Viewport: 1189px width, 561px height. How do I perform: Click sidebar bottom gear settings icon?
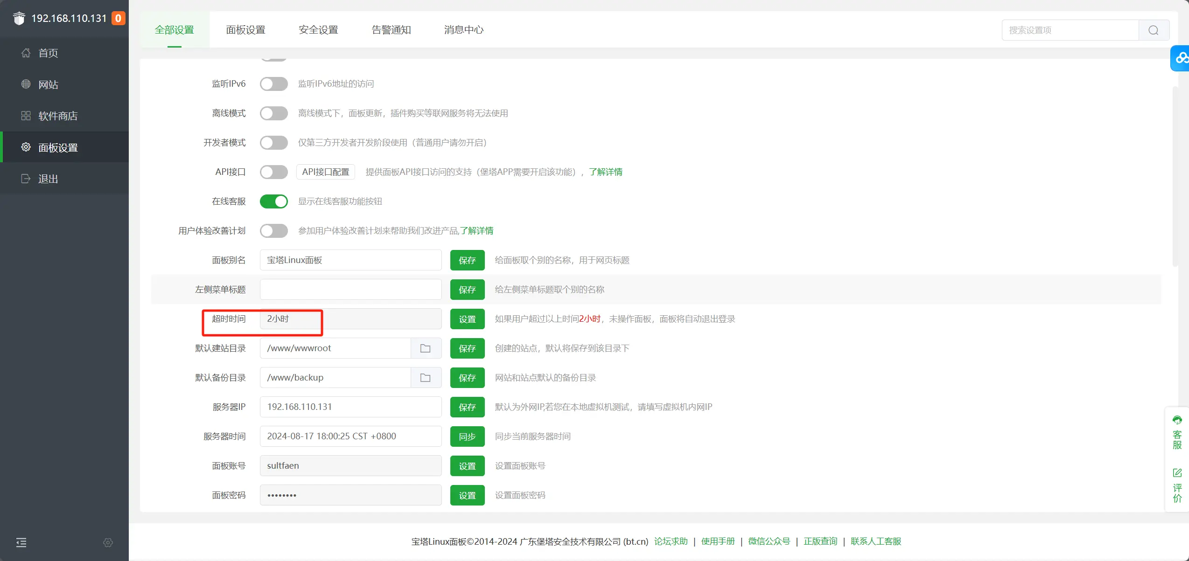pyautogui.click(x=108, y=542)
